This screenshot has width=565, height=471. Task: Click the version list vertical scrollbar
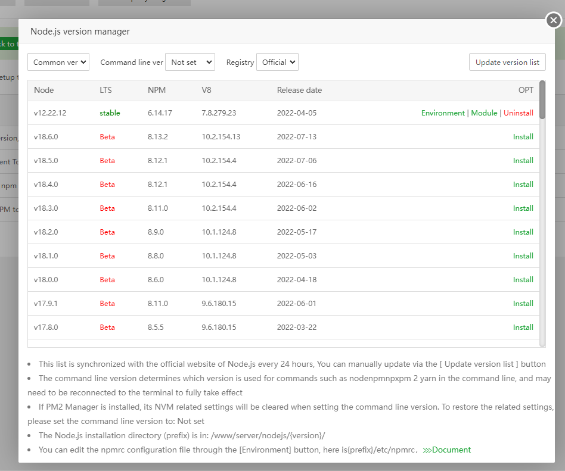point(542,99)
